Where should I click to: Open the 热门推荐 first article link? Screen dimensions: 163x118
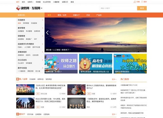tap(129, 85)
